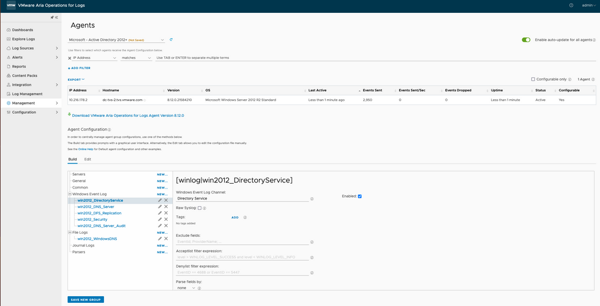Open the Export dropdown
The height and width of the screenshot is (306, 600).
coord(76,80)
